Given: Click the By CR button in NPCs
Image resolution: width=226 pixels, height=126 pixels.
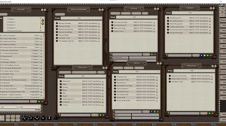Looking at the screenshot, I should point(129,68).
